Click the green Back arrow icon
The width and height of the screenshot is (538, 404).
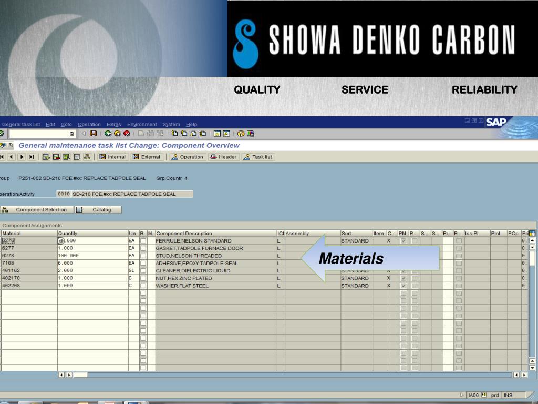pos(108,134)
